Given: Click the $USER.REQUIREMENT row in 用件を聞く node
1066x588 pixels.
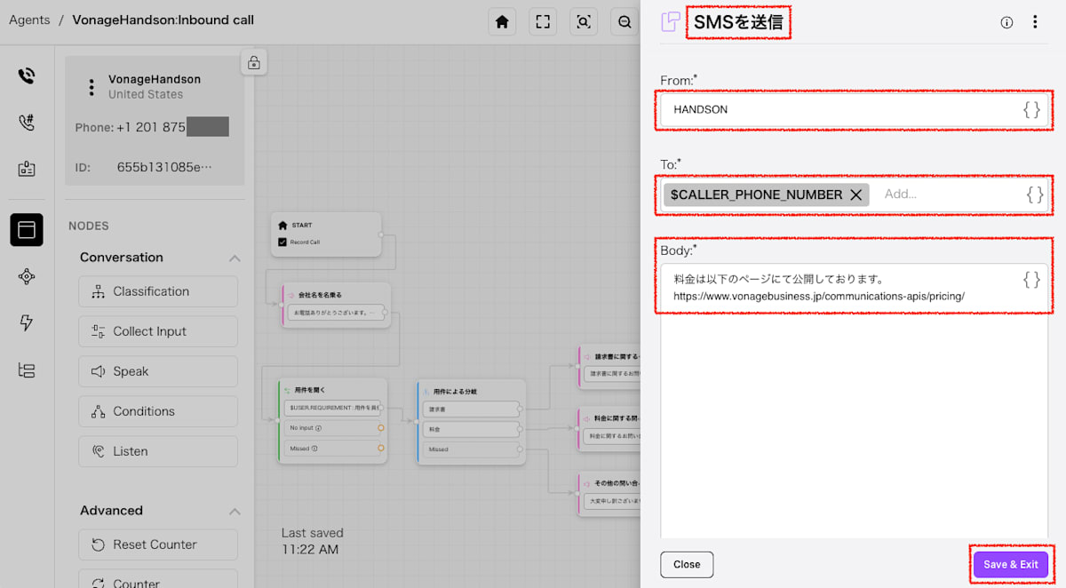Looking at the screenshot, I should [x=332, y=409].
